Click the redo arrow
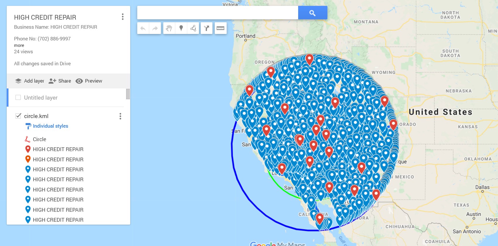The height and width of the screenshot is (246, 498). coord(155,28)
